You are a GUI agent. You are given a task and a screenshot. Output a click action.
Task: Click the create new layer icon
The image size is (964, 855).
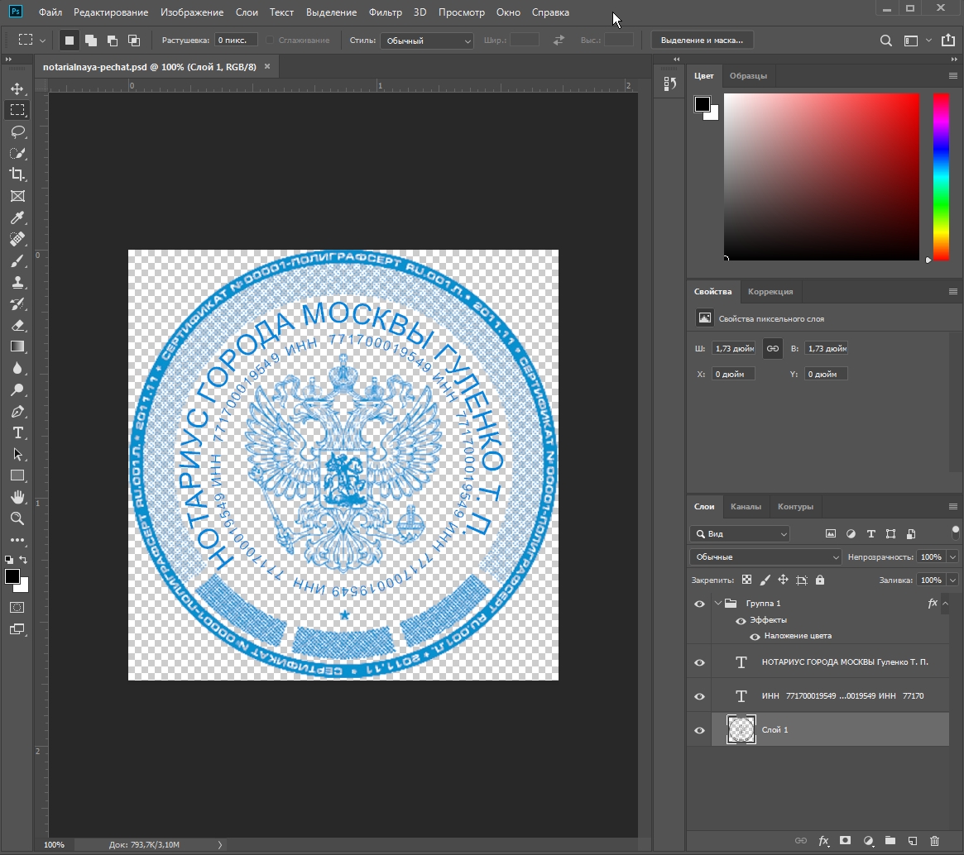point(913,841)
